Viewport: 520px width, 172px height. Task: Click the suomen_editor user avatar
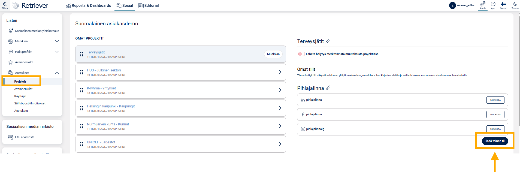(x=452, y=5)
